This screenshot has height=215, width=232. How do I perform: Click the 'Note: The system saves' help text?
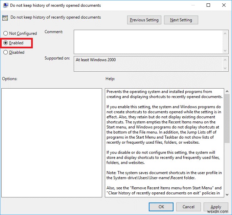[x=164, y=175]
